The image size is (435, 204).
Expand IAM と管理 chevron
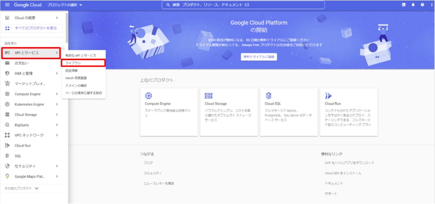click(57, 73)
